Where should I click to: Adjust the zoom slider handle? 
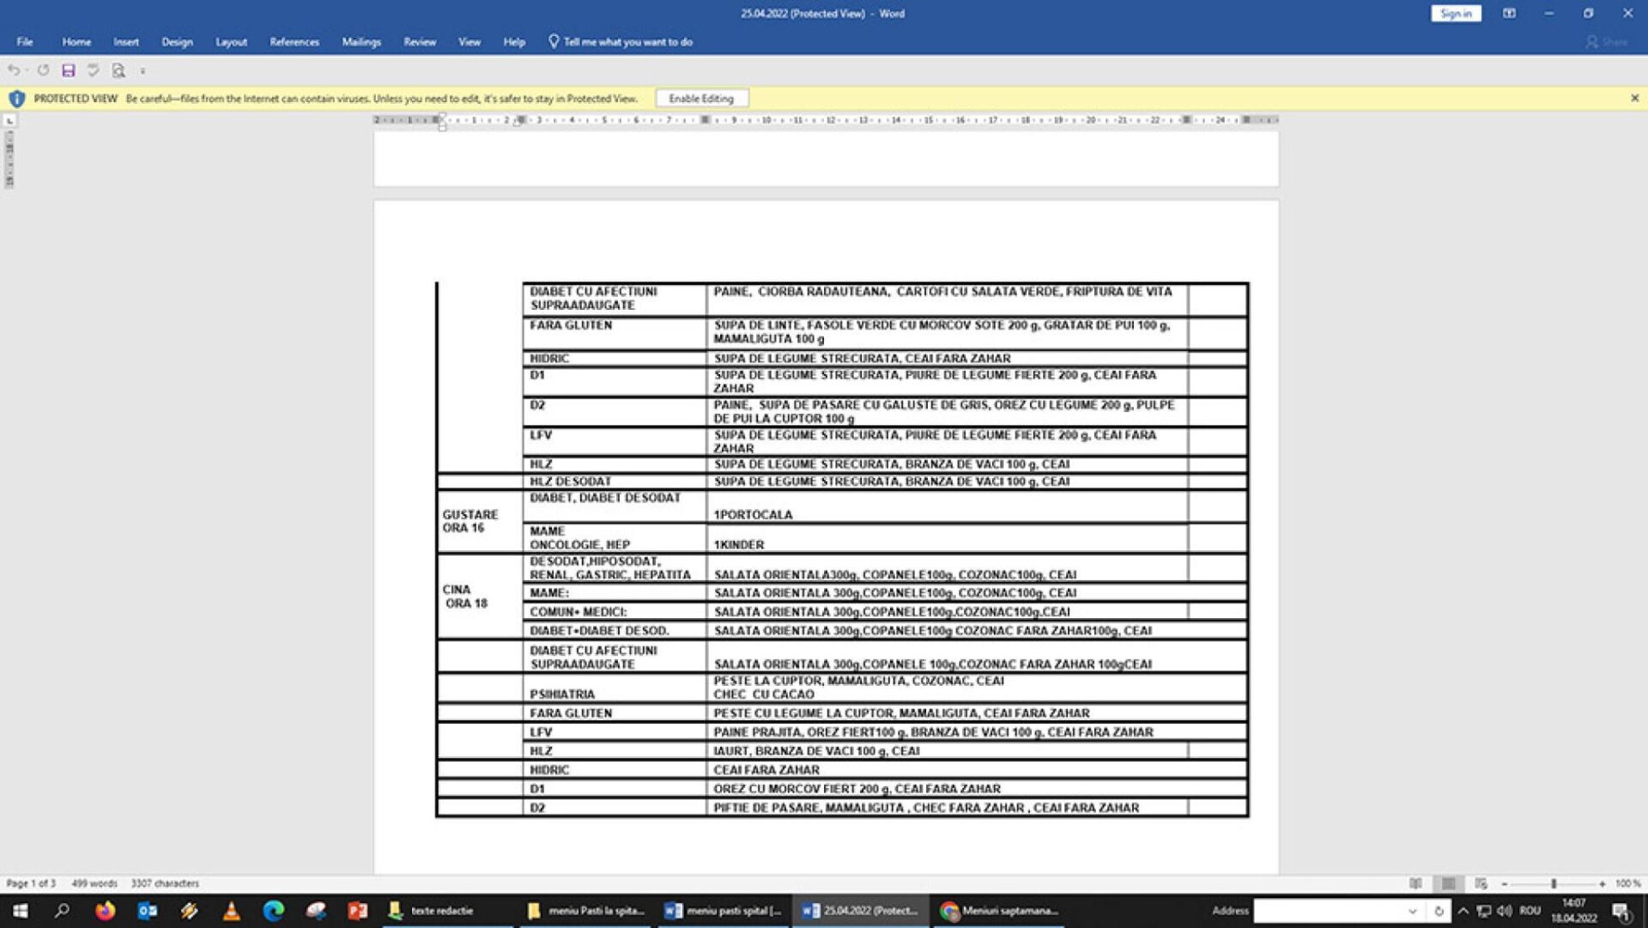[1554, 883]
